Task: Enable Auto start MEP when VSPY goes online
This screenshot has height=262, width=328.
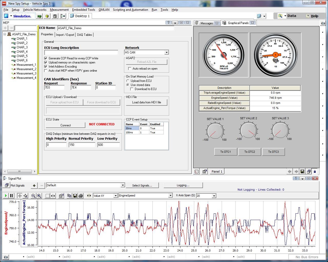Action: point(46,71)
